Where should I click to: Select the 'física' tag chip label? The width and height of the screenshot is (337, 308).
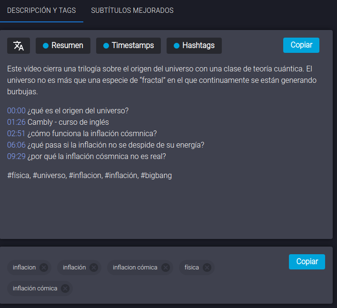coord(191,268)
